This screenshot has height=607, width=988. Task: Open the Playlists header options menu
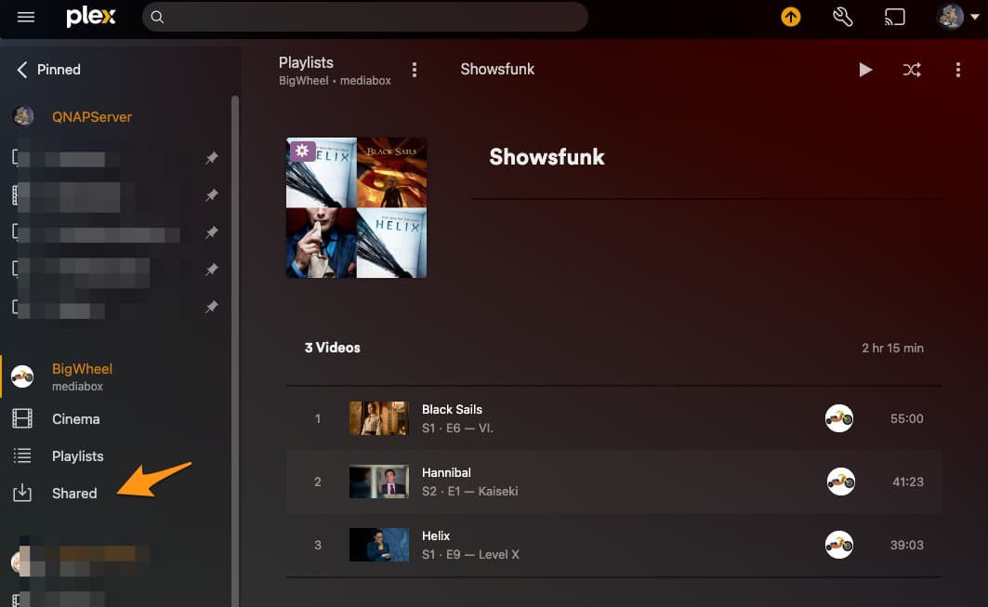pyautogui.click(x=415, y=69)
